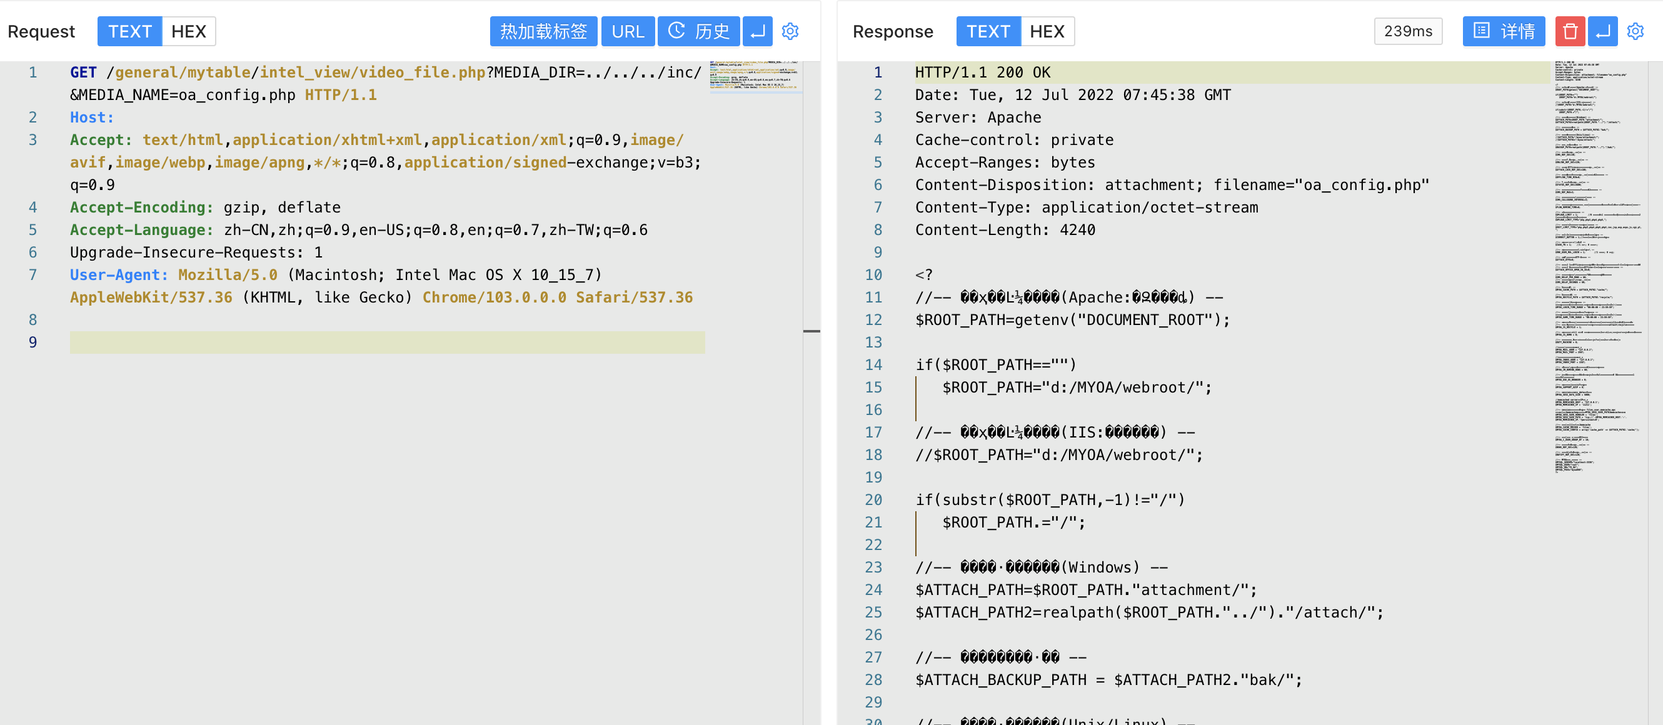Viewport: 1663px width, 725px height.
Task: Click HTTP/1.1 200 OK response line
Action: click(982, 72)
